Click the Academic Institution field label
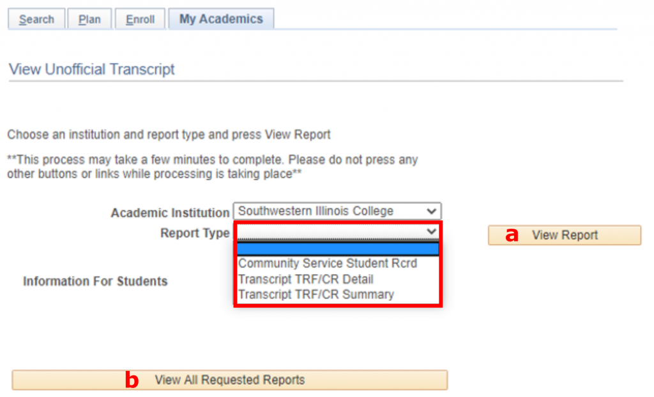654x397 pixels. (x=170, y=213)
